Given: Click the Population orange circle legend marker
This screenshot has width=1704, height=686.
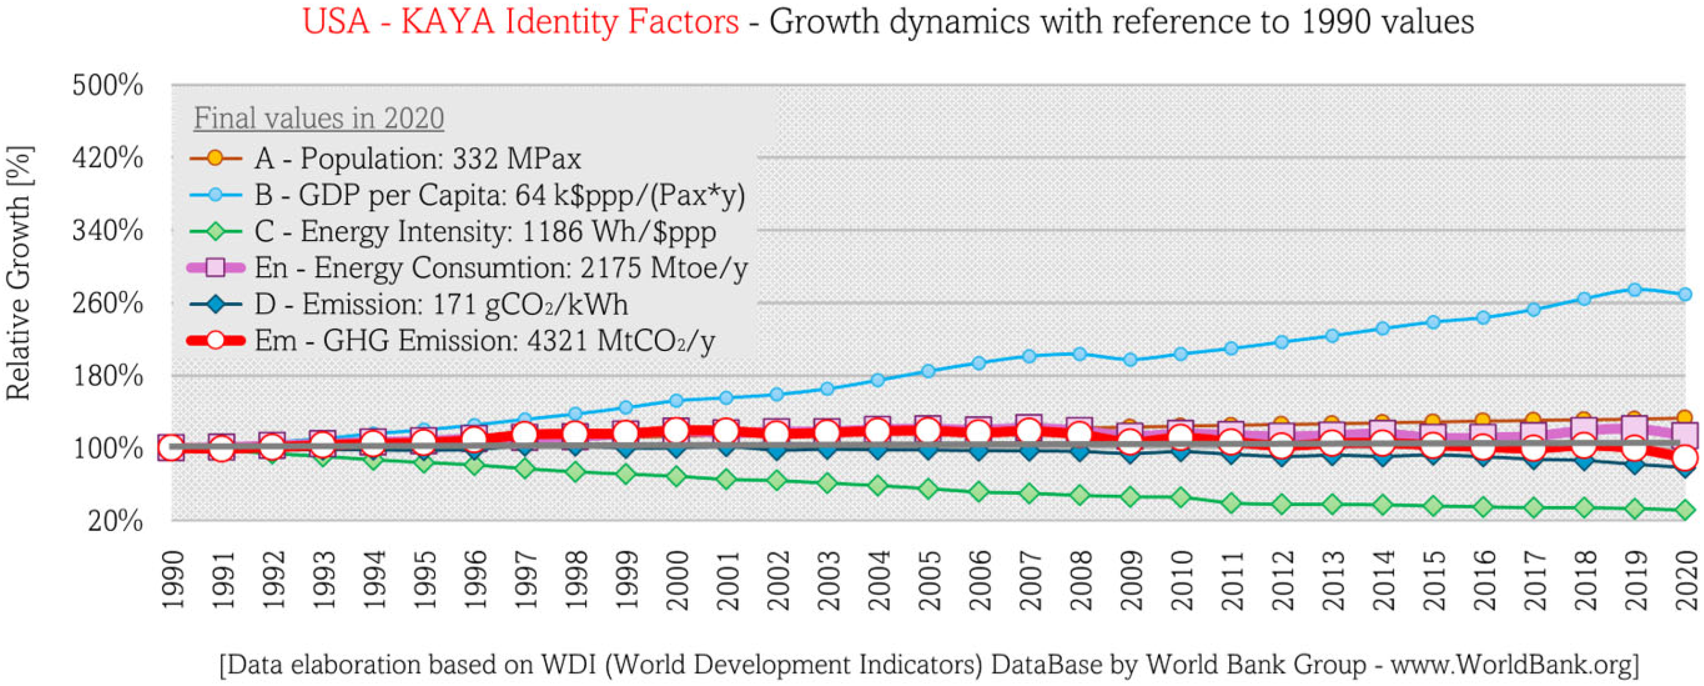Looking at the screenshot, I should (215, 159).
